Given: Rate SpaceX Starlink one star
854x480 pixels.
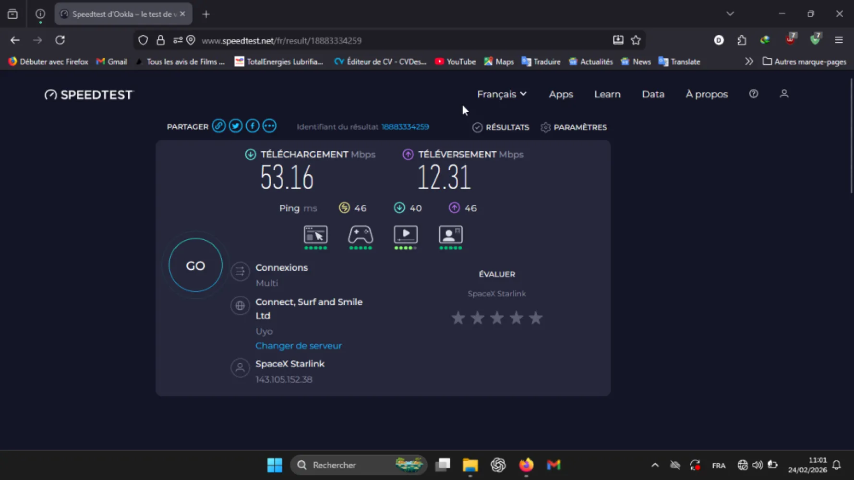Looking at the screenshot, I should tap(458, 318).
